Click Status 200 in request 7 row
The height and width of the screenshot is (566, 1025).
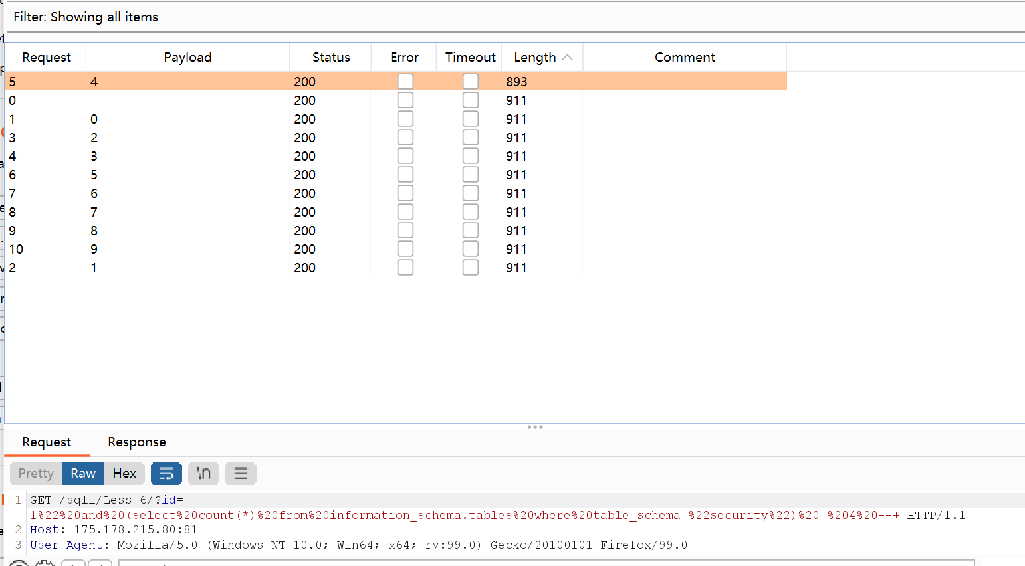click(305, 193)
